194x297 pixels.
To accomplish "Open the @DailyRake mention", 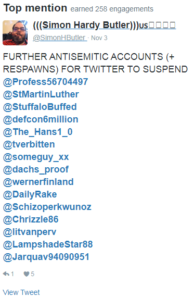I will 30,194.
